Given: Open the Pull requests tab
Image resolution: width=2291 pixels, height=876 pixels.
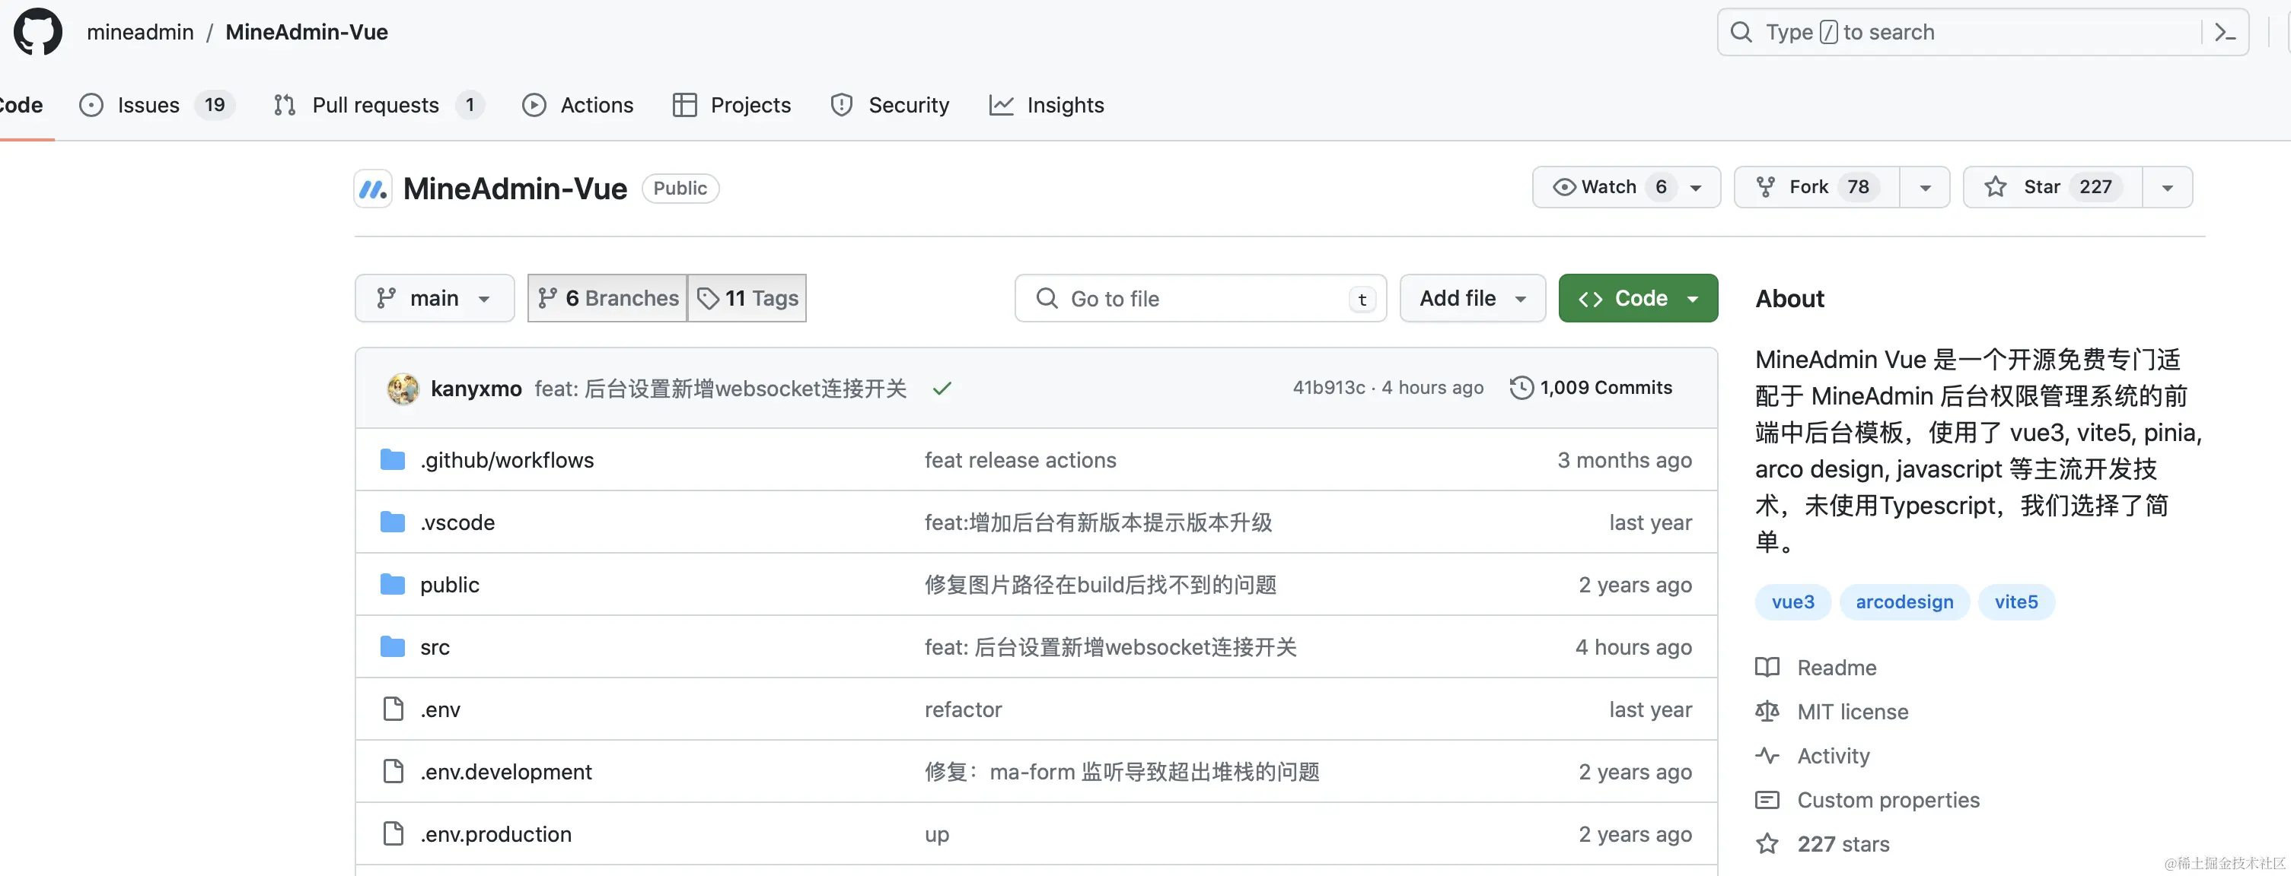Looking at the screenshot, I should [x=374, y=105].
